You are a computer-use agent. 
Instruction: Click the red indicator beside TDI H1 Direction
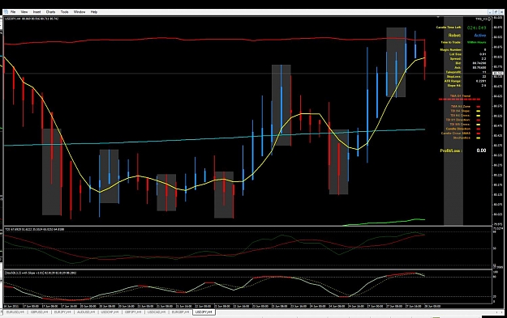(x=479, y=120)
